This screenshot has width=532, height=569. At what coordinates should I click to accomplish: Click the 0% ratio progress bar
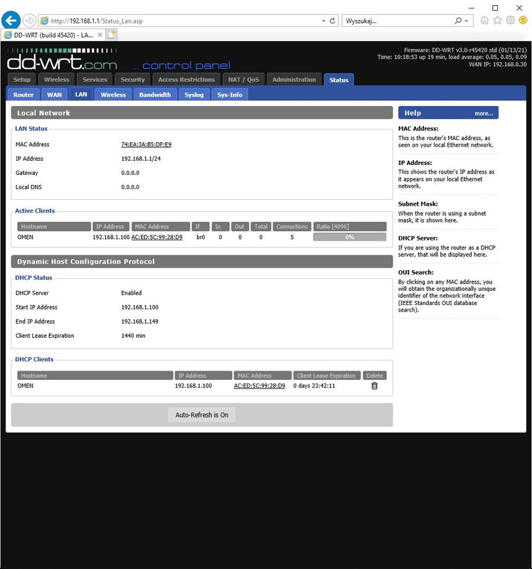350,238
